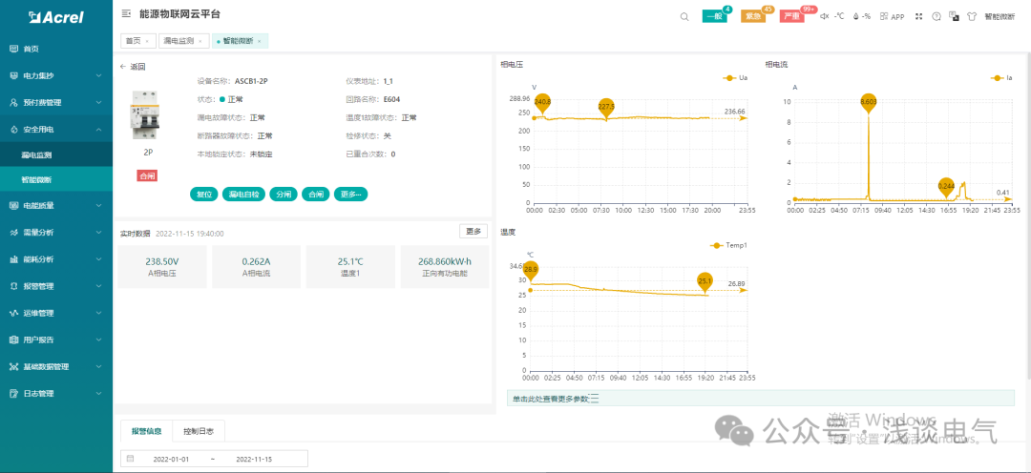Toggle the Ua series legend
This screenshot has height=473, width=1031.
735,77
